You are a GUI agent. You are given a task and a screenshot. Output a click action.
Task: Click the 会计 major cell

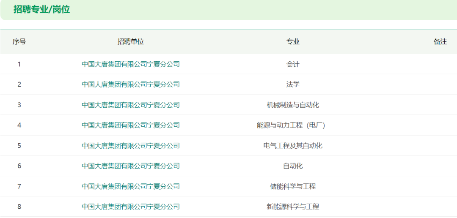(293, 64)
